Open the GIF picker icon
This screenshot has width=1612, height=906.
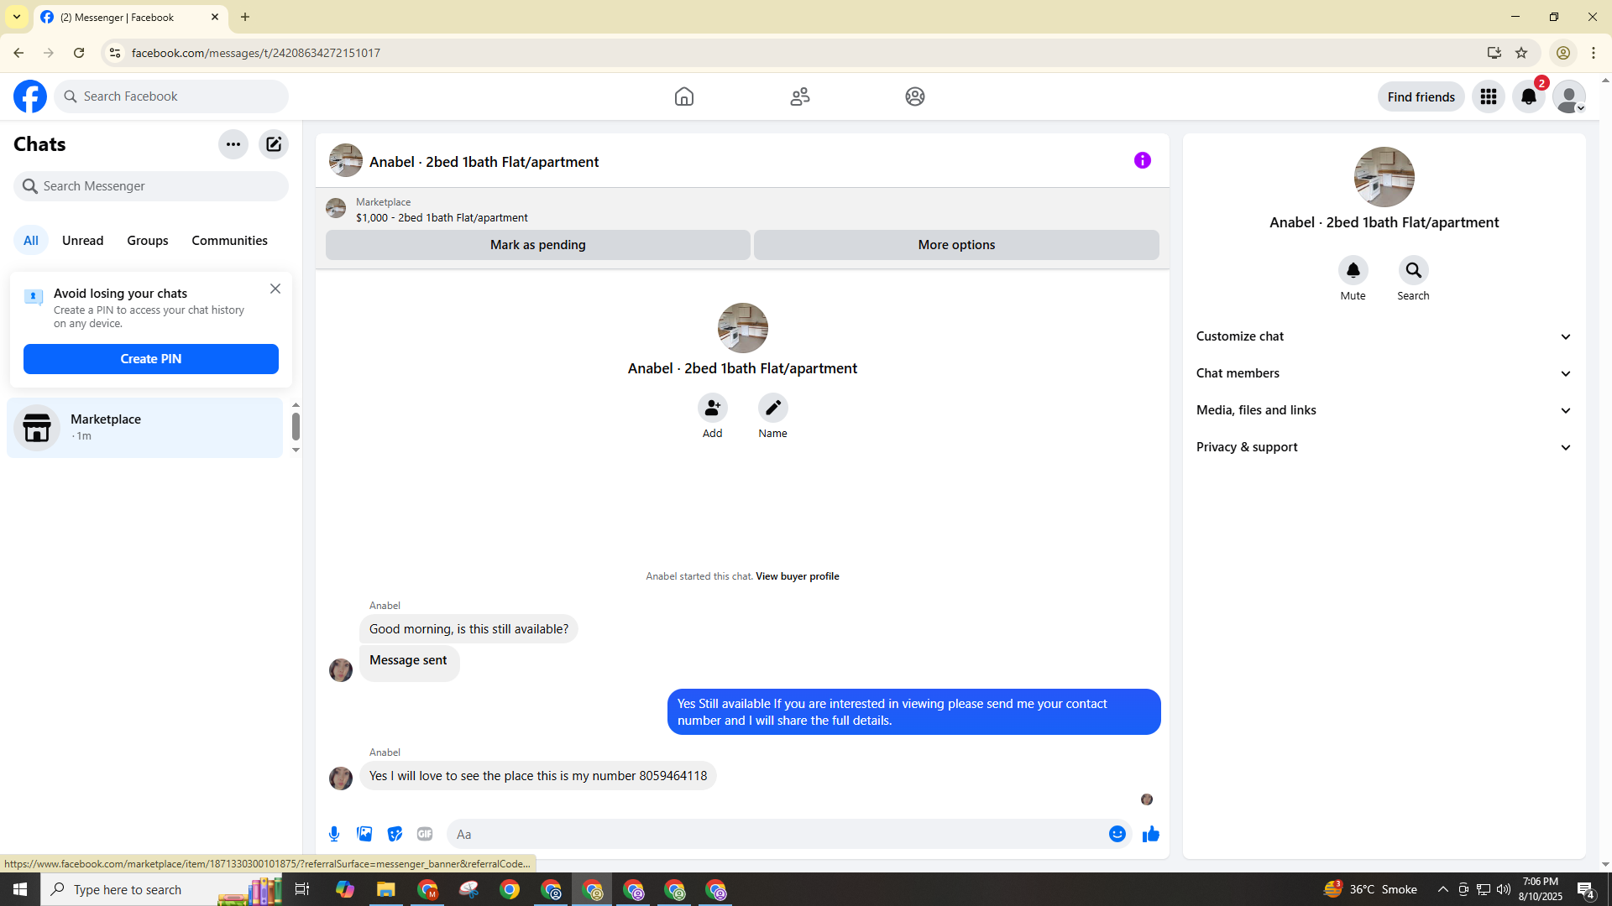(x=425, y=834)
